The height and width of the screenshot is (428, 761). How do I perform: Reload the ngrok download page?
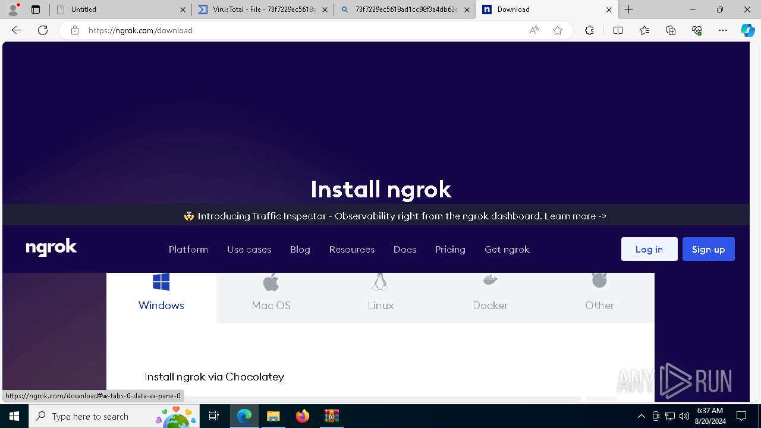43,30
